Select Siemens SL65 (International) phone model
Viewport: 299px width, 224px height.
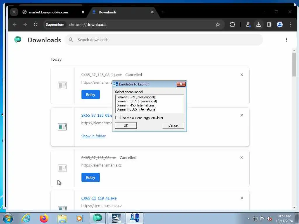pos(137,109)
